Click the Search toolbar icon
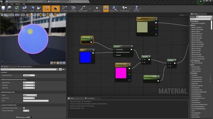The width and height of the screenshot is (213, 119). pos(24,9)
